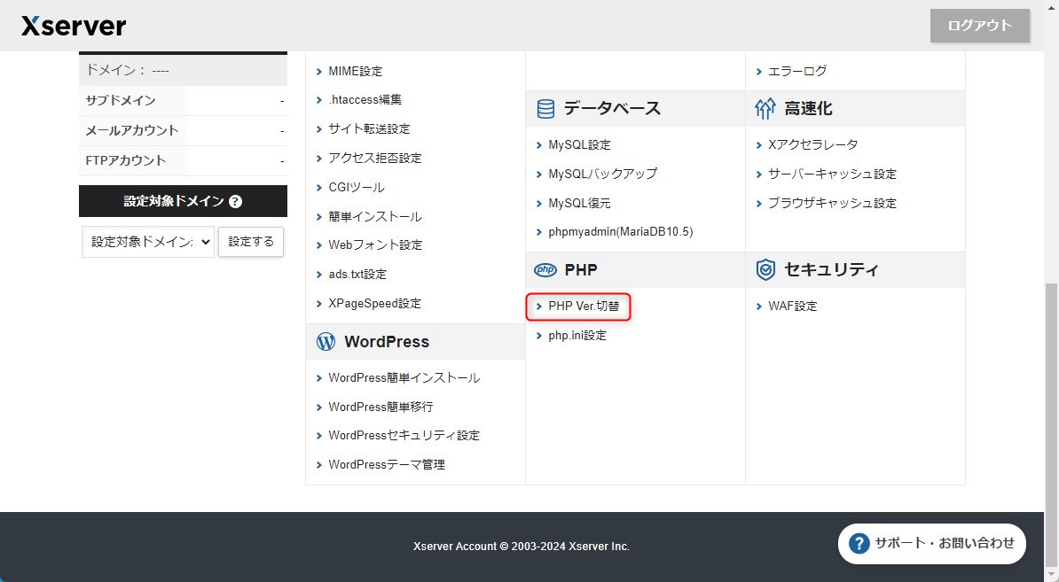This screenshot has height=582, width=1059.
Task: Click the PHP elephant icon in the PHP section
Action: (x=544, y=269)
